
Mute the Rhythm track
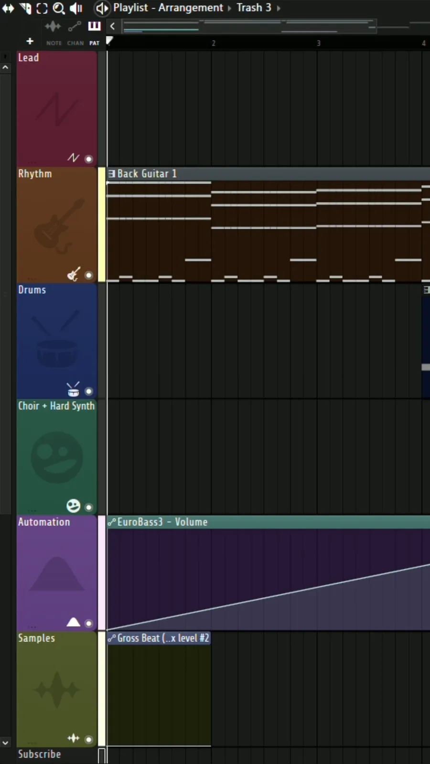click(88, 275)
